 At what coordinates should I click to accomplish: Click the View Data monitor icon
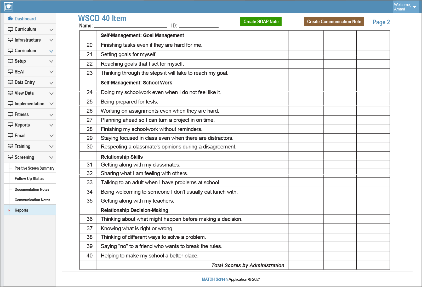click(10, 93)
